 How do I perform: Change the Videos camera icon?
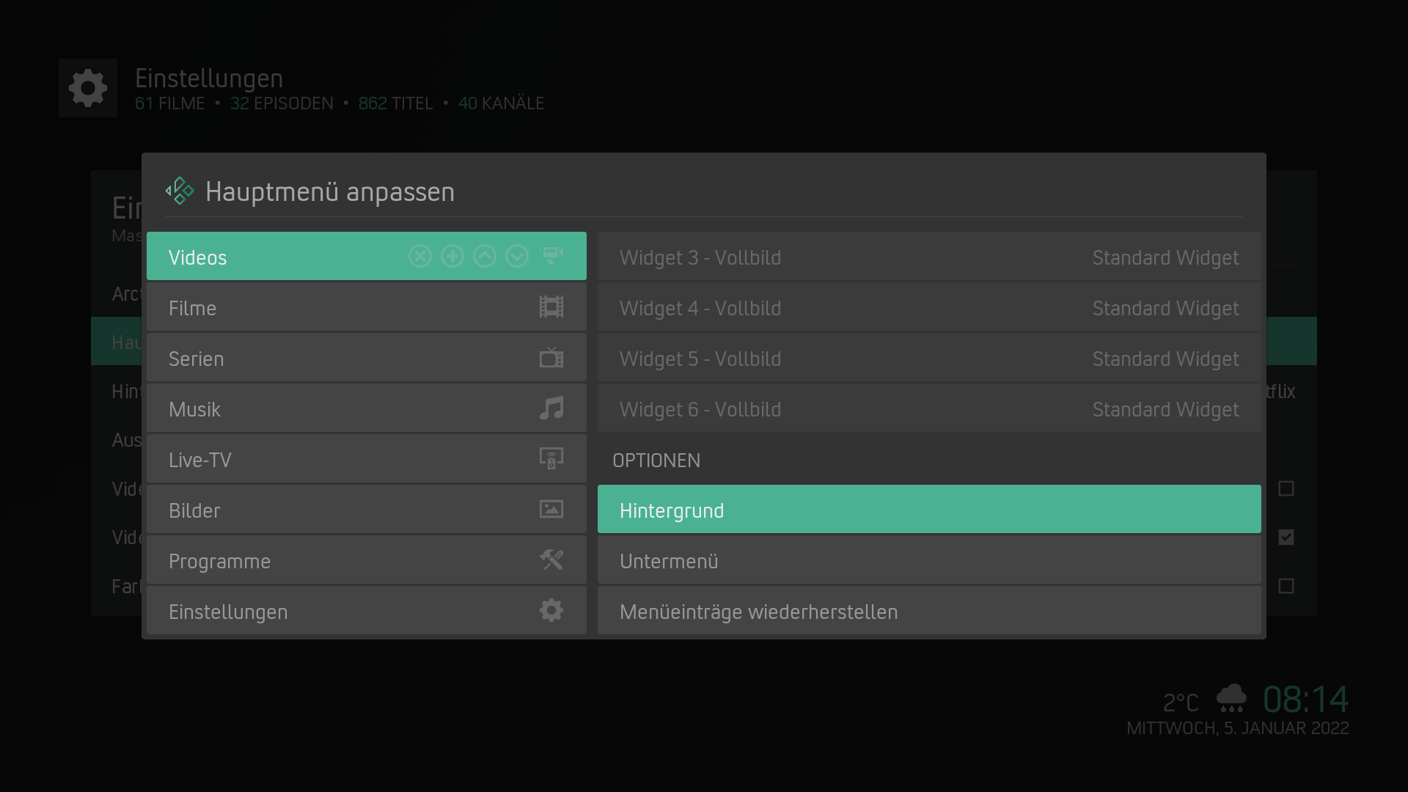(x=551, y=256)
